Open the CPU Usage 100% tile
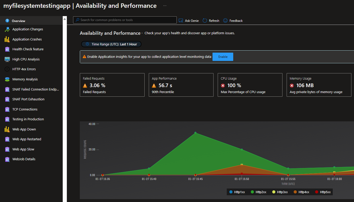 pyautogui.click(x=250, y=85)
